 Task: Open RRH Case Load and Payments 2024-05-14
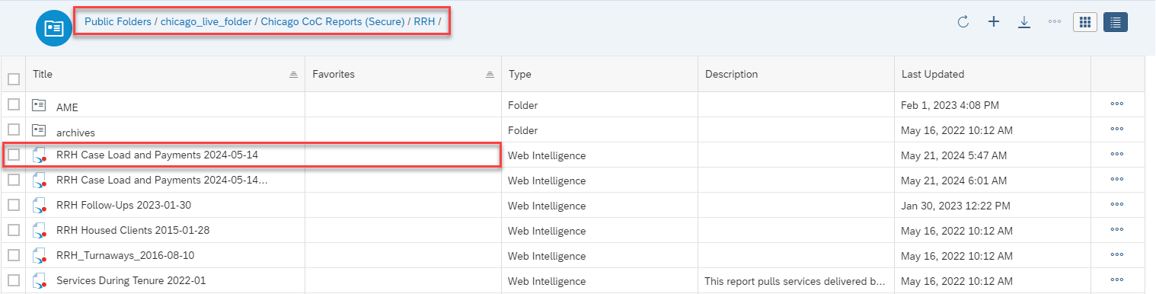(157, 155)
